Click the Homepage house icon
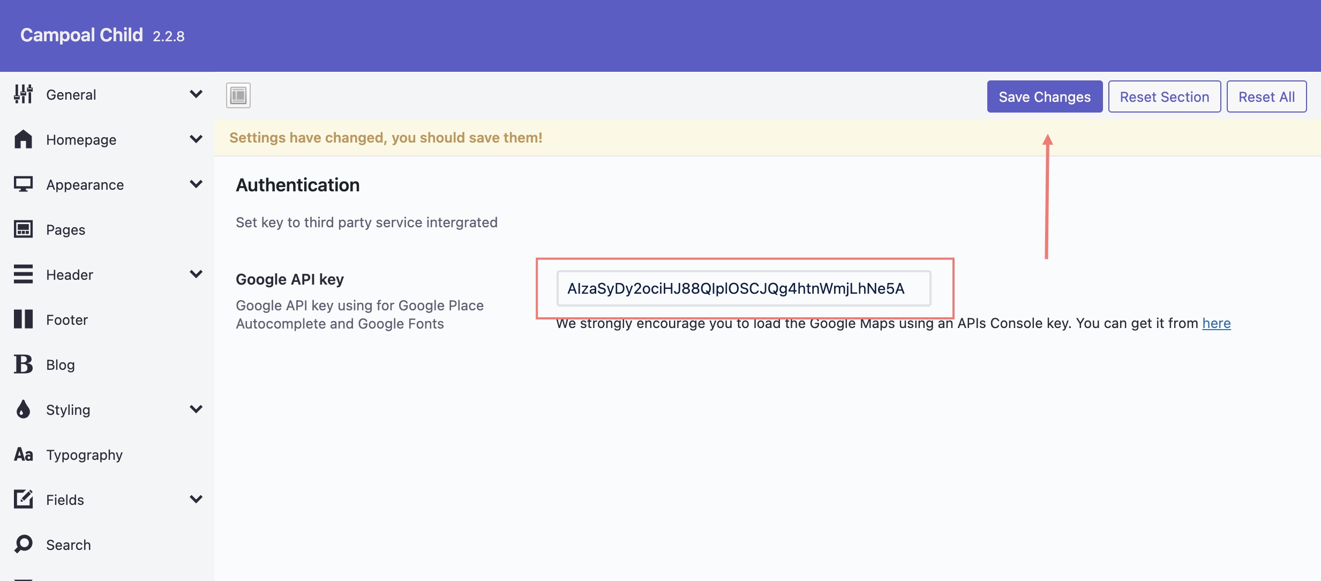The image size is (1321, 581). (23, 139)
